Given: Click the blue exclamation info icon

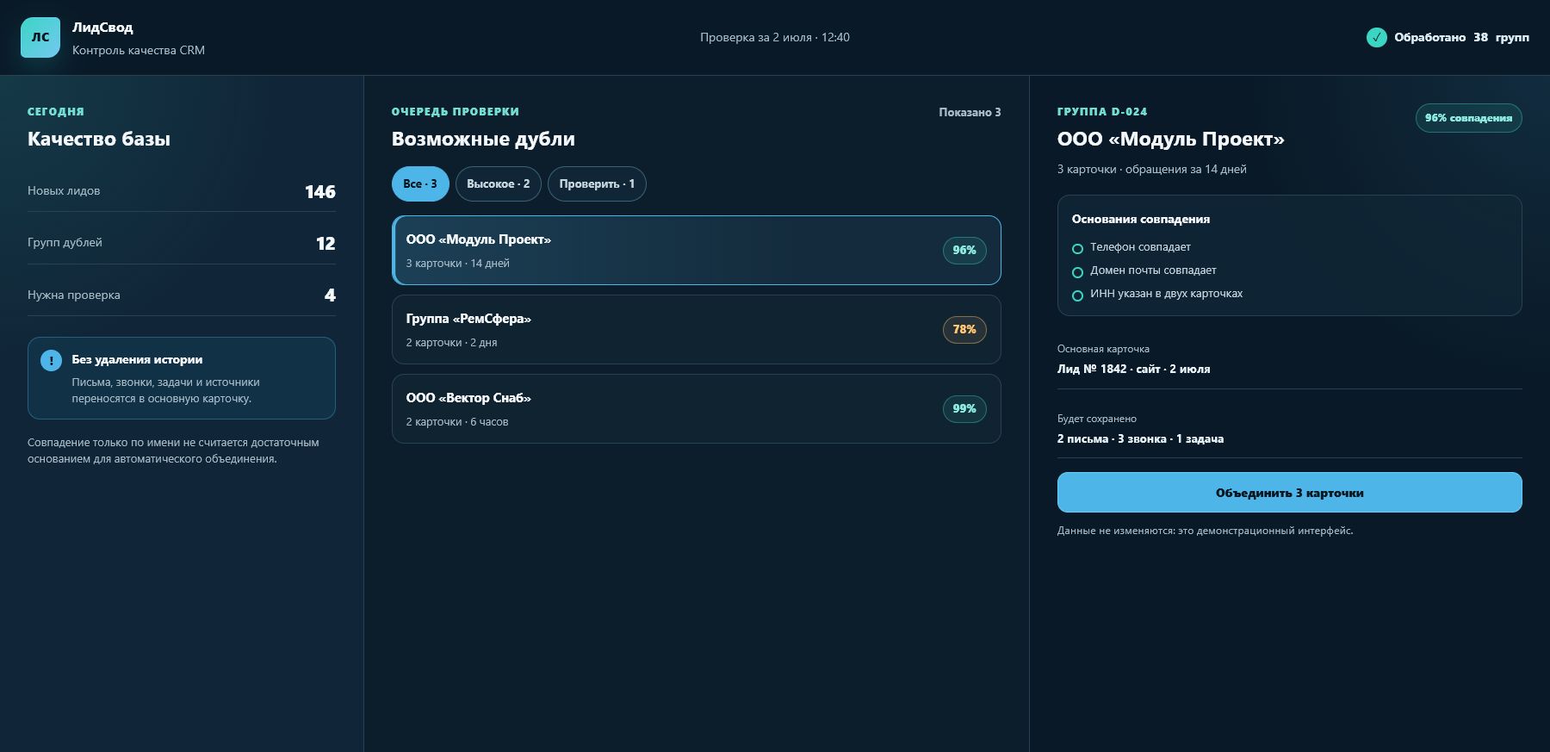Looking at the screenshot, I should pyautogui.click(x=51, y=361).
